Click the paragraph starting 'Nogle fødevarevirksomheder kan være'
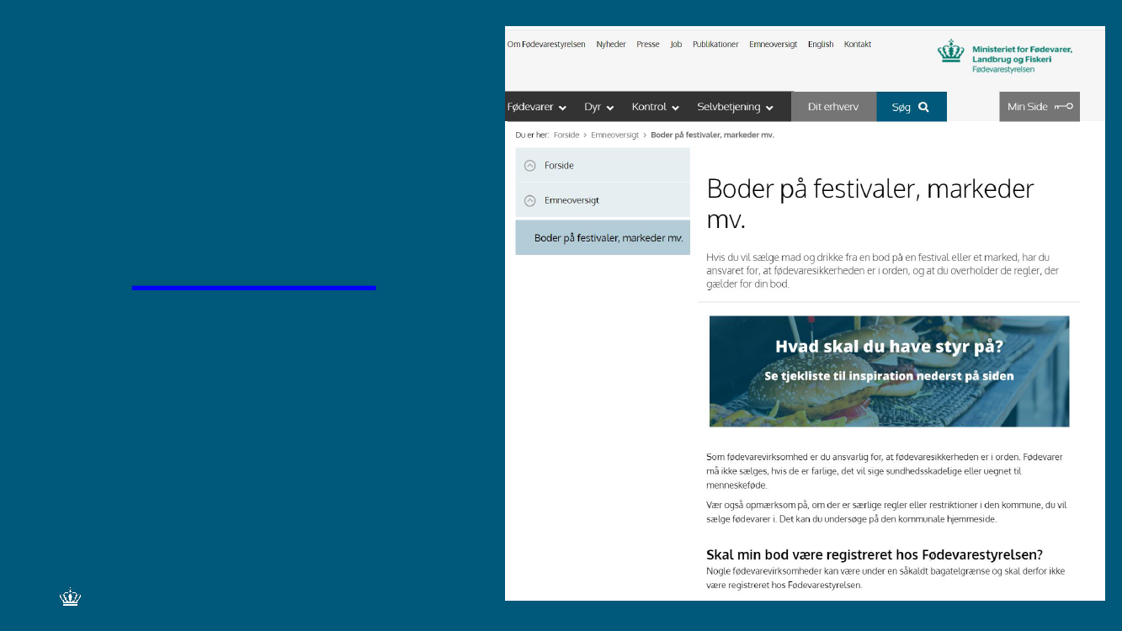 885,578
